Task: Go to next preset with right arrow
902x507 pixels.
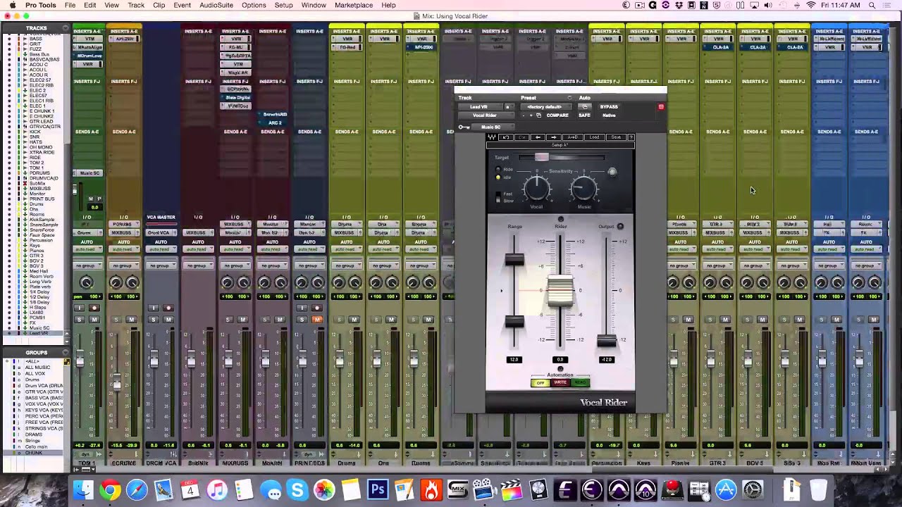Action: [x=554, y=137]
